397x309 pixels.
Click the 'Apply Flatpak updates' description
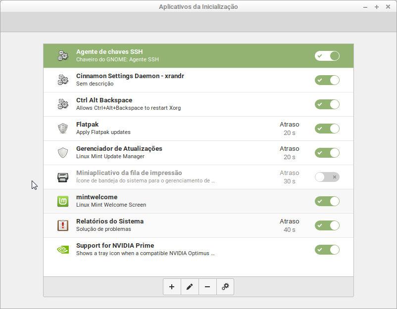coord(103,132)
